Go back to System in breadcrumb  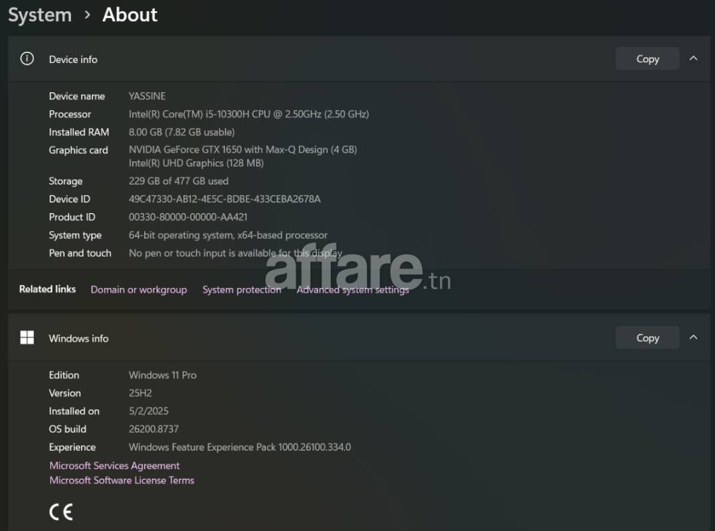pos(40,15)
